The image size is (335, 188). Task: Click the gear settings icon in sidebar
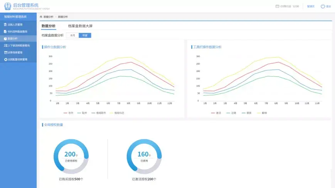pyautogui.click(x=5, y=60)
